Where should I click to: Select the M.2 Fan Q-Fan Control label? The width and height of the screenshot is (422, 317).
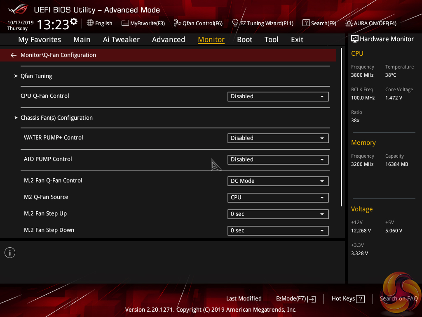coord(53,181)
